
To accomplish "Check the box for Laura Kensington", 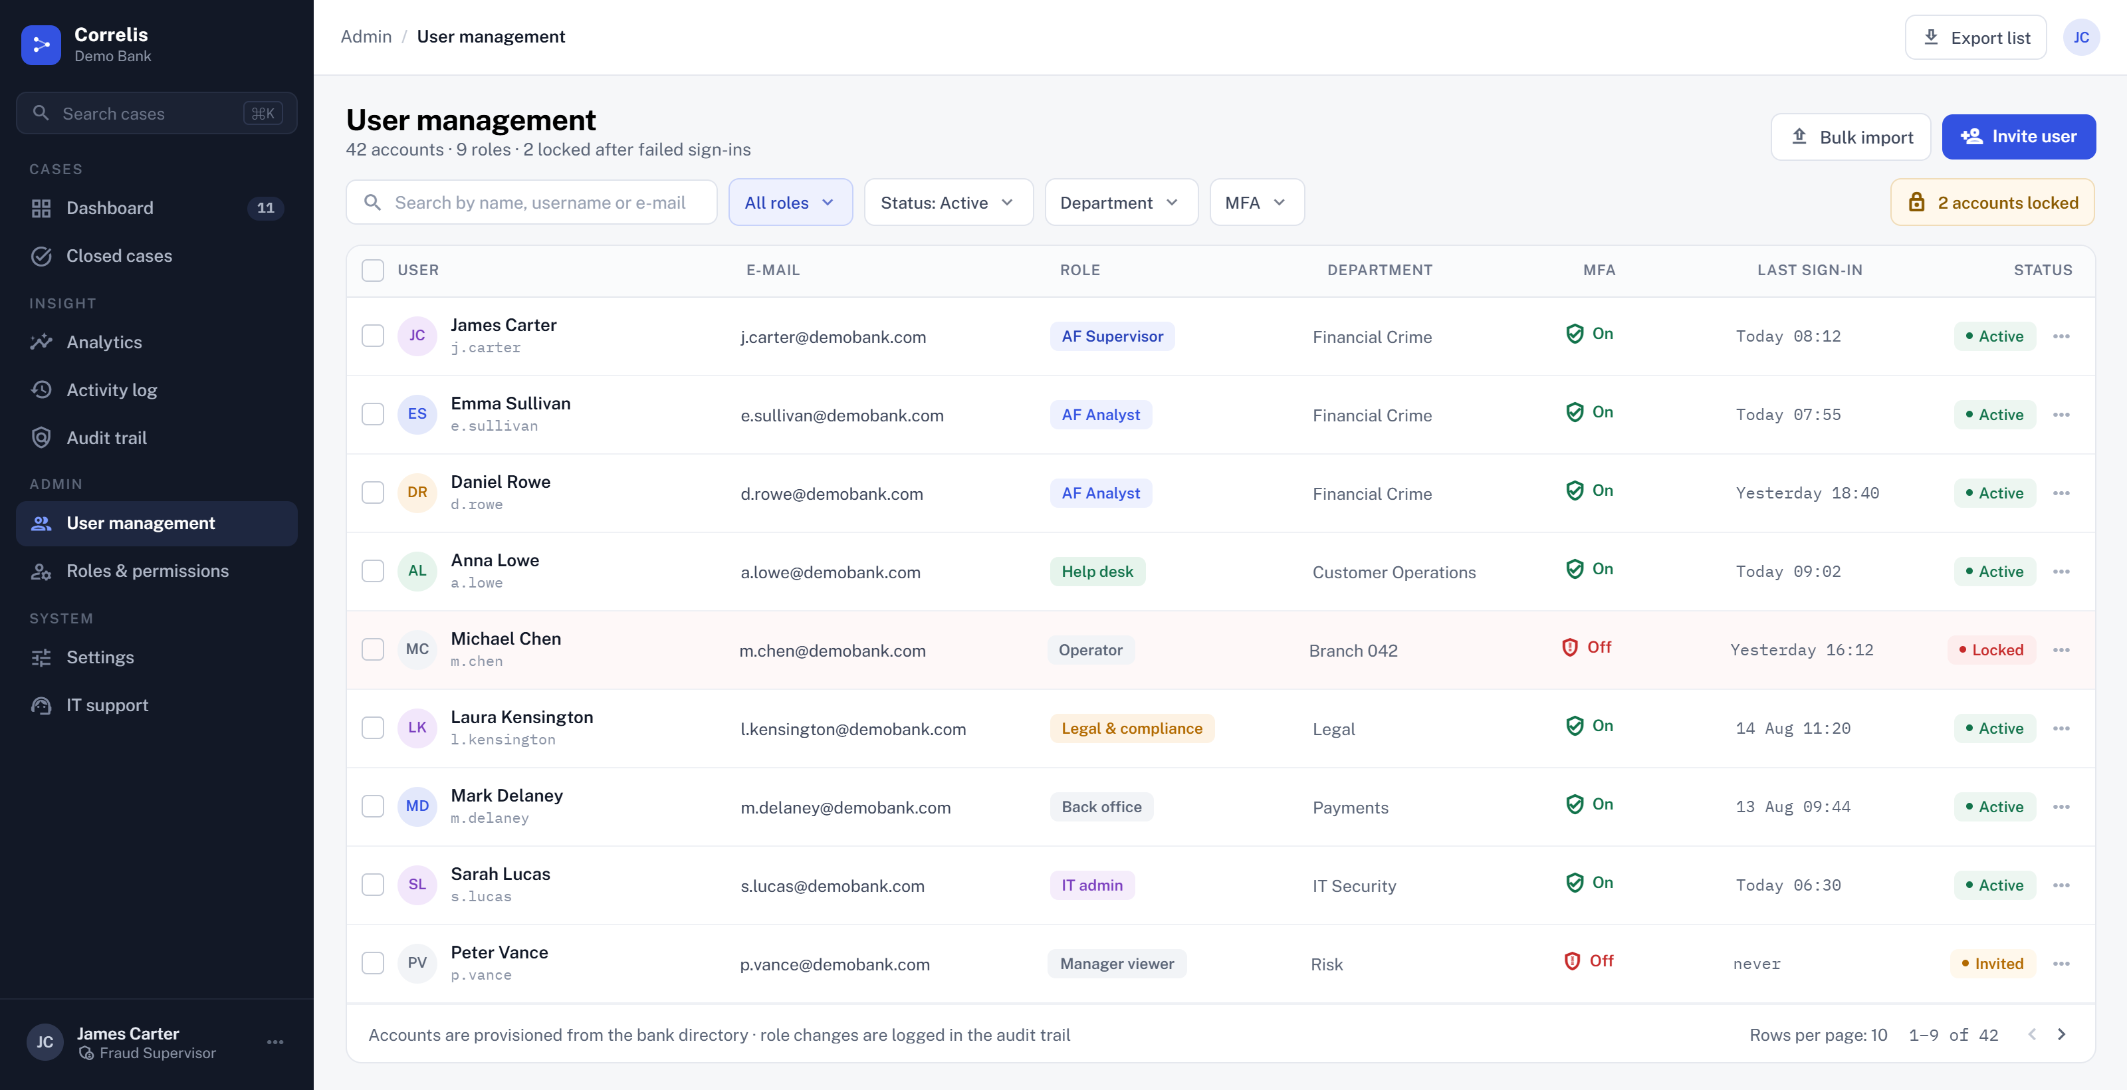I will click(x=373, y=728).
